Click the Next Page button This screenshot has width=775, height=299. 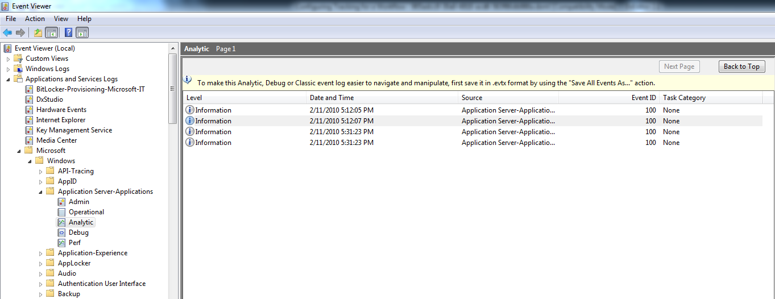click(x=679, y=67)
